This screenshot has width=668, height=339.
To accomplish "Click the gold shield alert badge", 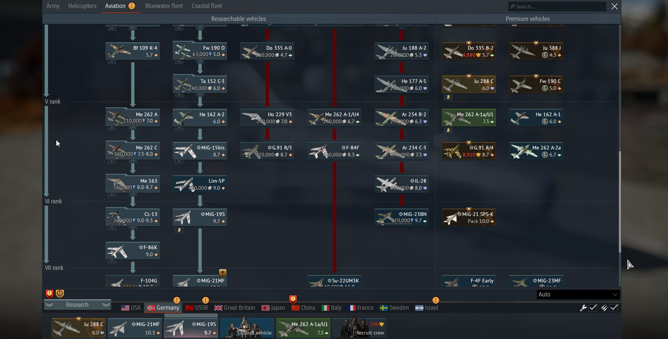I will click(60, 294).
